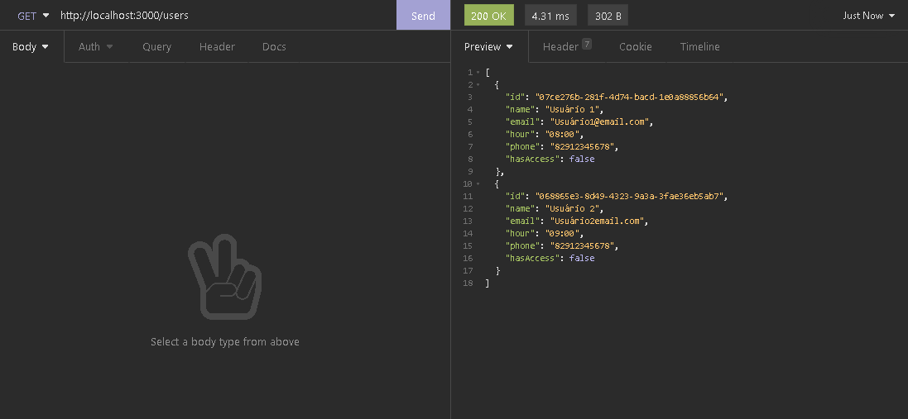Click line number 18 in the gutter

[x=468, y=283]
